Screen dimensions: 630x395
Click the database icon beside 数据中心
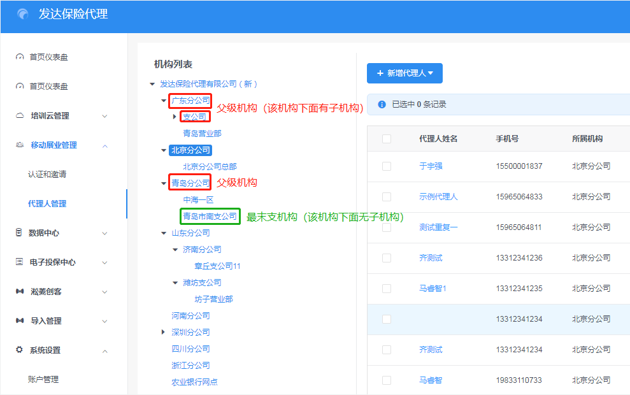(19, 233)
